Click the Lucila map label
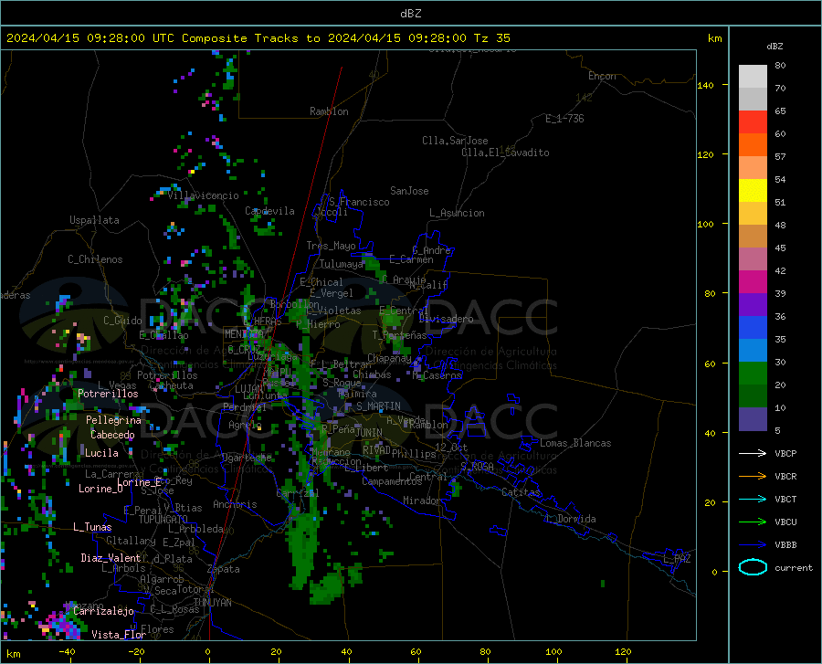 101,453
